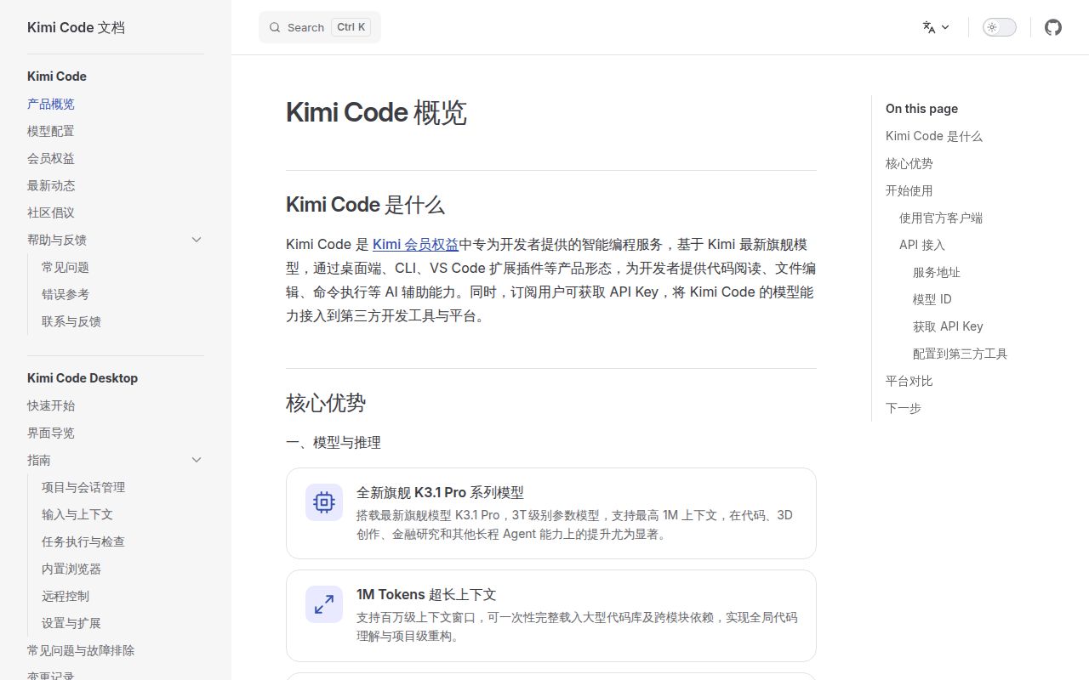Viewport: 1089px width, 680px height.
Task: Open 任务执行与检查 guide page
Action: [x=83, y=541]
